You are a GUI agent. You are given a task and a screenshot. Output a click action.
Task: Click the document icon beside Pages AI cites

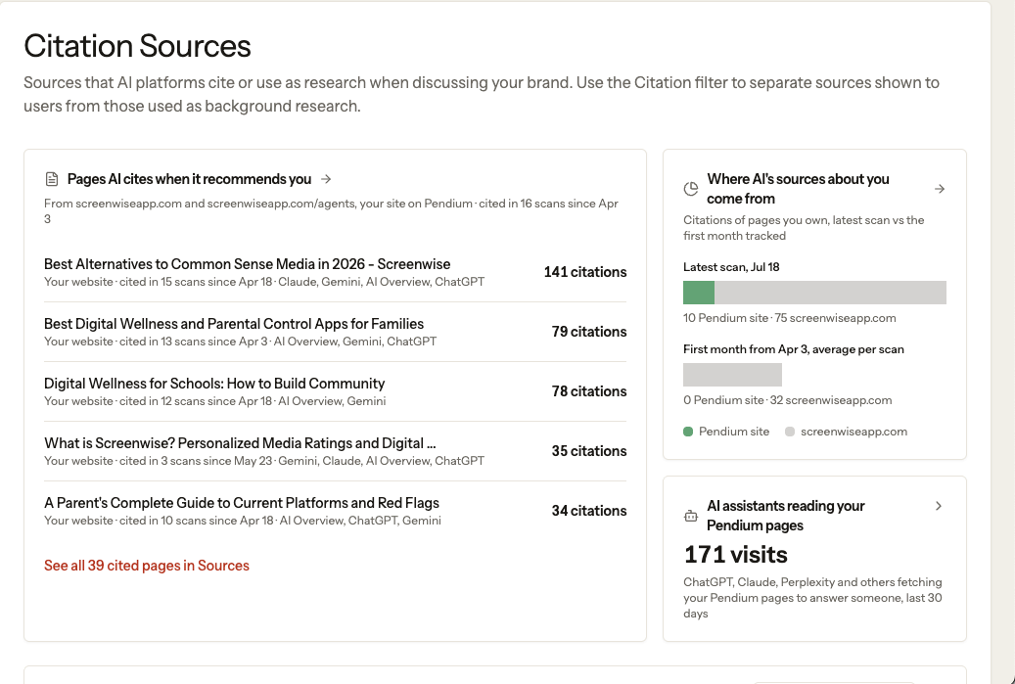tap(52, 179)
